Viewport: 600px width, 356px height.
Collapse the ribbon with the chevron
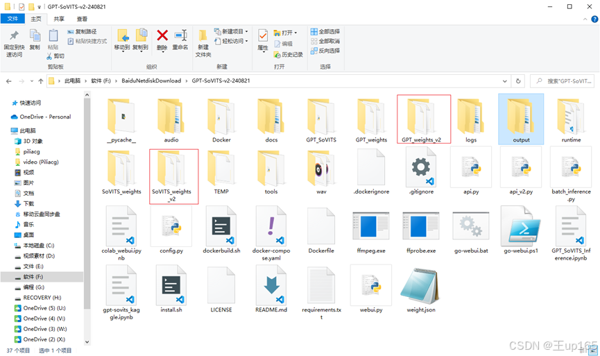click(585, 19)
